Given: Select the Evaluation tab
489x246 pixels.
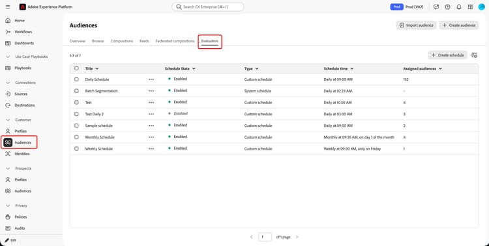Looking at the screenshot, I should pyautogui.click(x=209, y=41).
